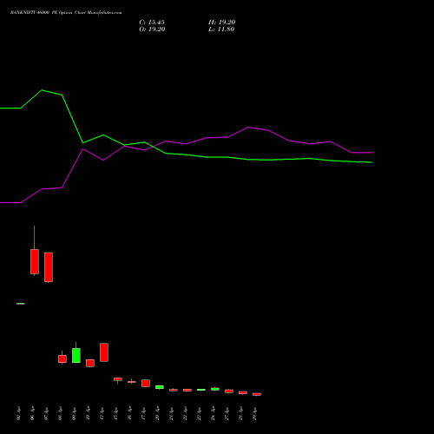434x434 pixels.
Task: Click the 24 Apr date label
Action: point(213,414)
